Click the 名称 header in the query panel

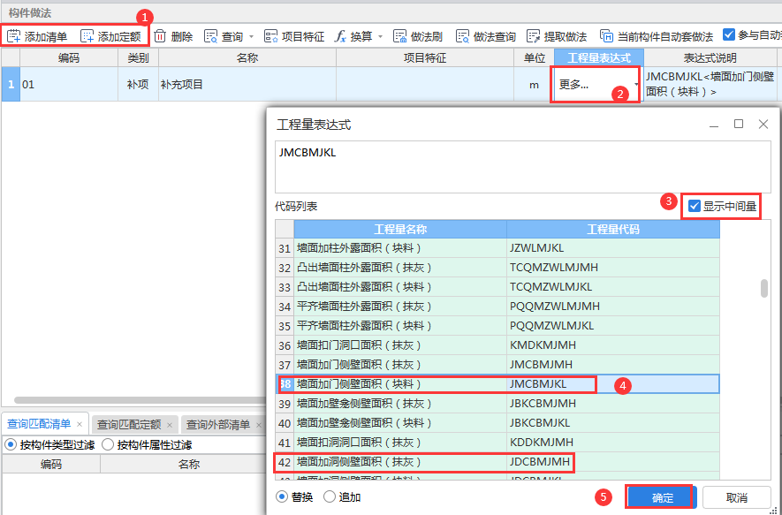click(188, 465)
